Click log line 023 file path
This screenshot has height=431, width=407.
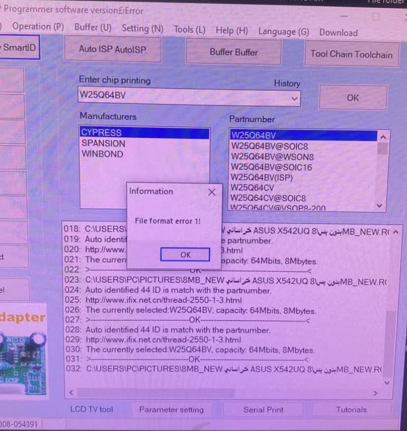(x=236, y=280)
